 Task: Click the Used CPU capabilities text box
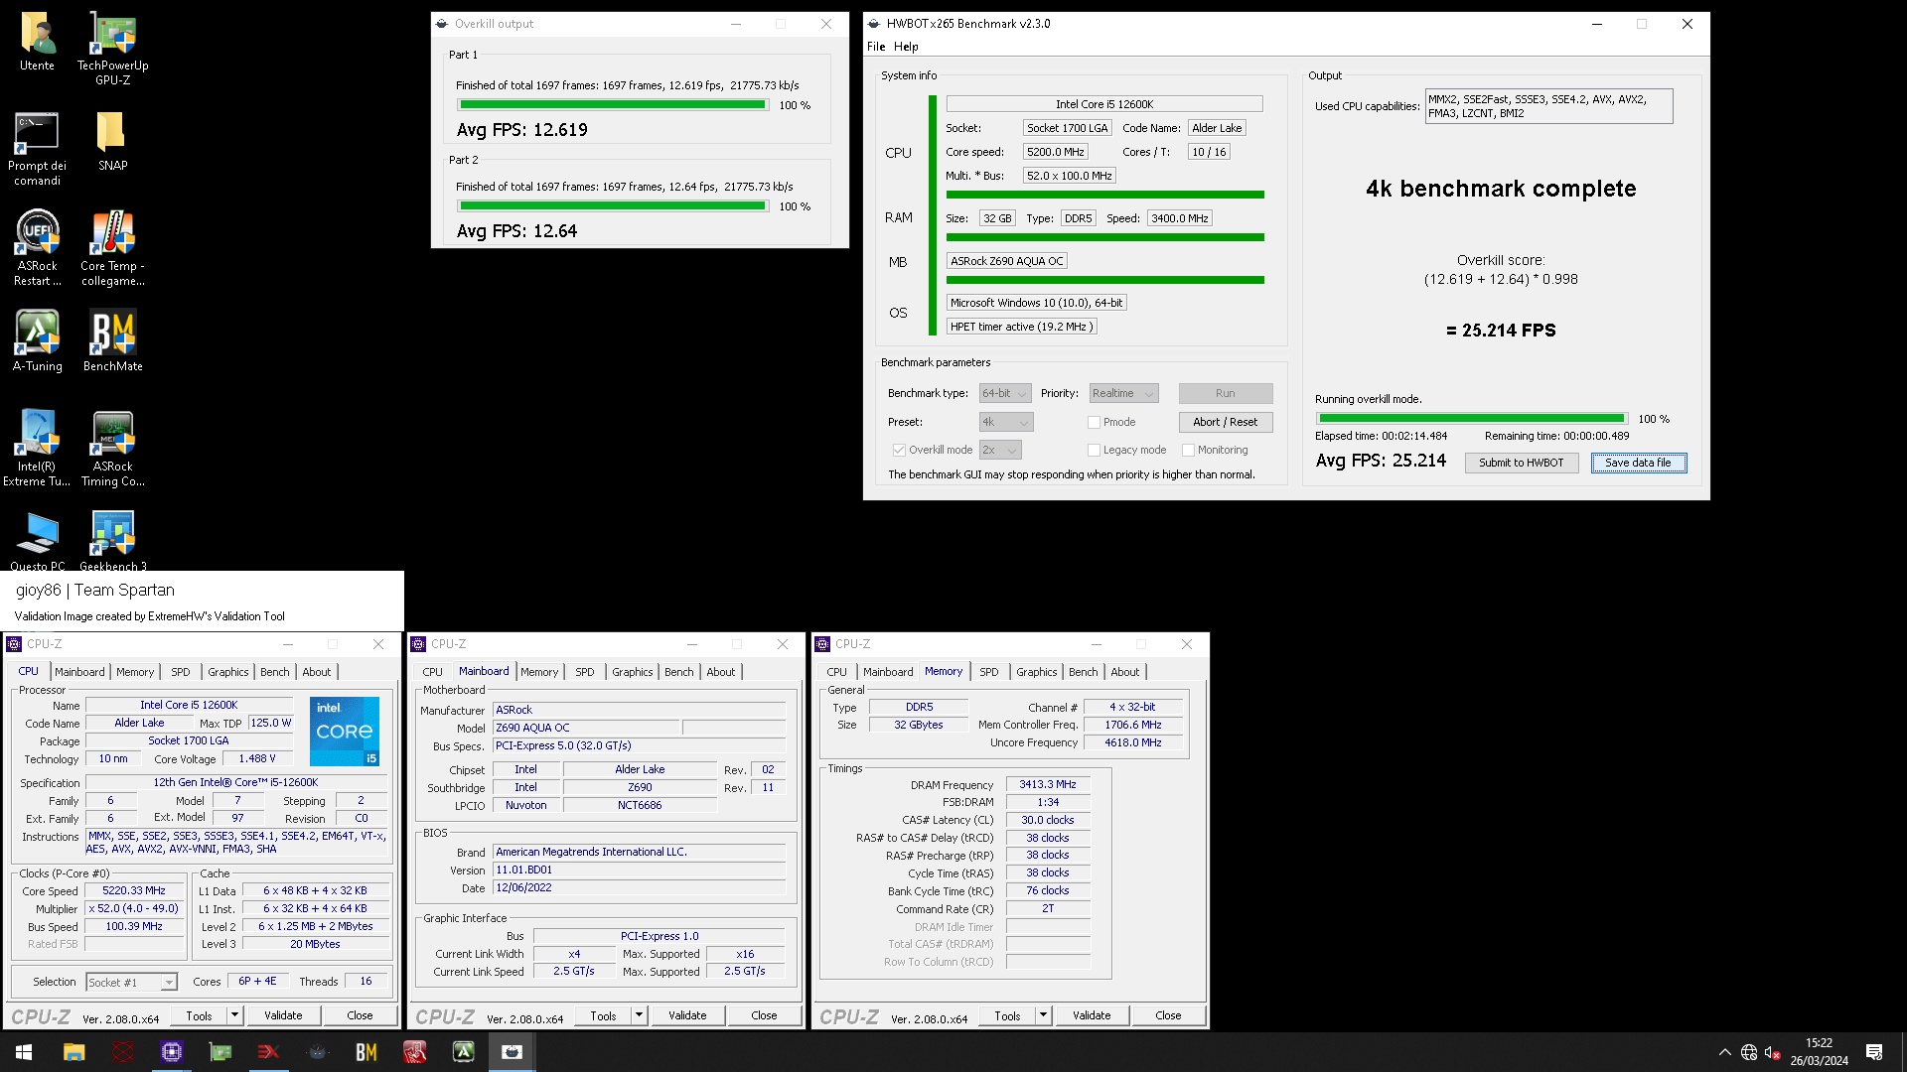click(x=1548, y=106)
